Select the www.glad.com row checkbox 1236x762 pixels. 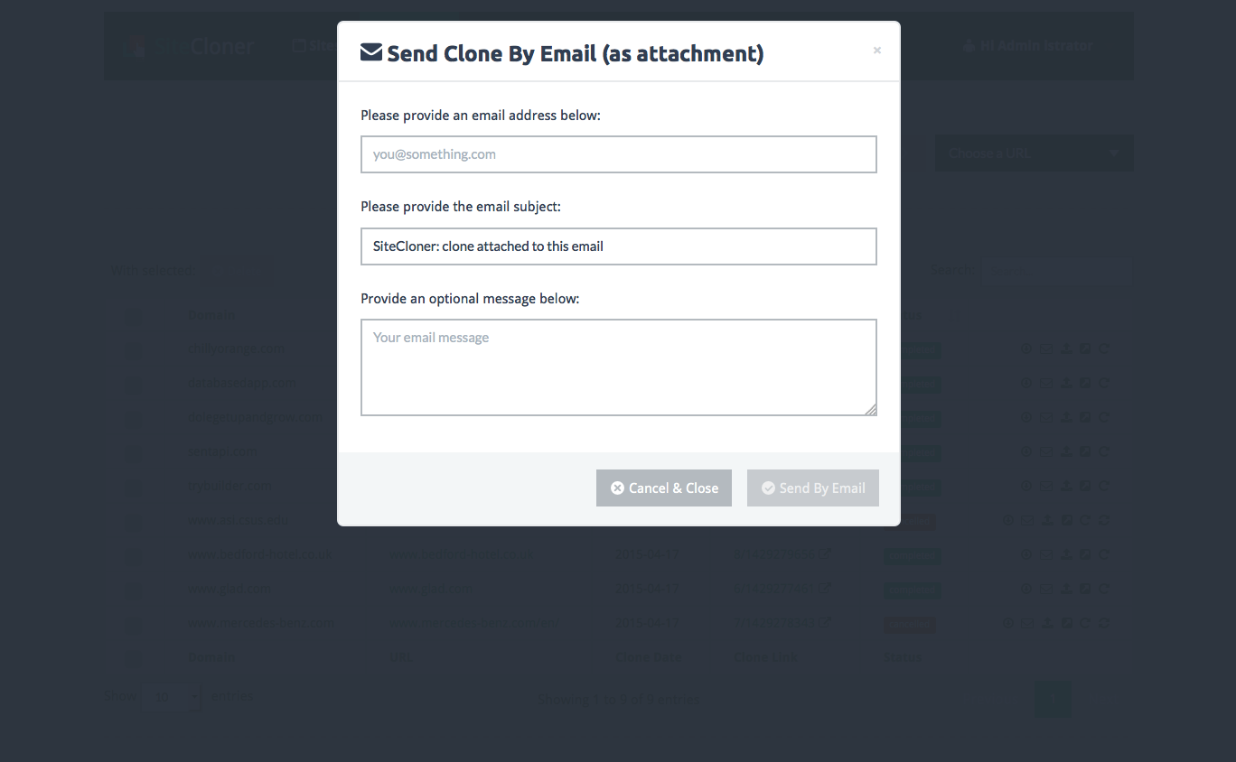click(133, 590)
